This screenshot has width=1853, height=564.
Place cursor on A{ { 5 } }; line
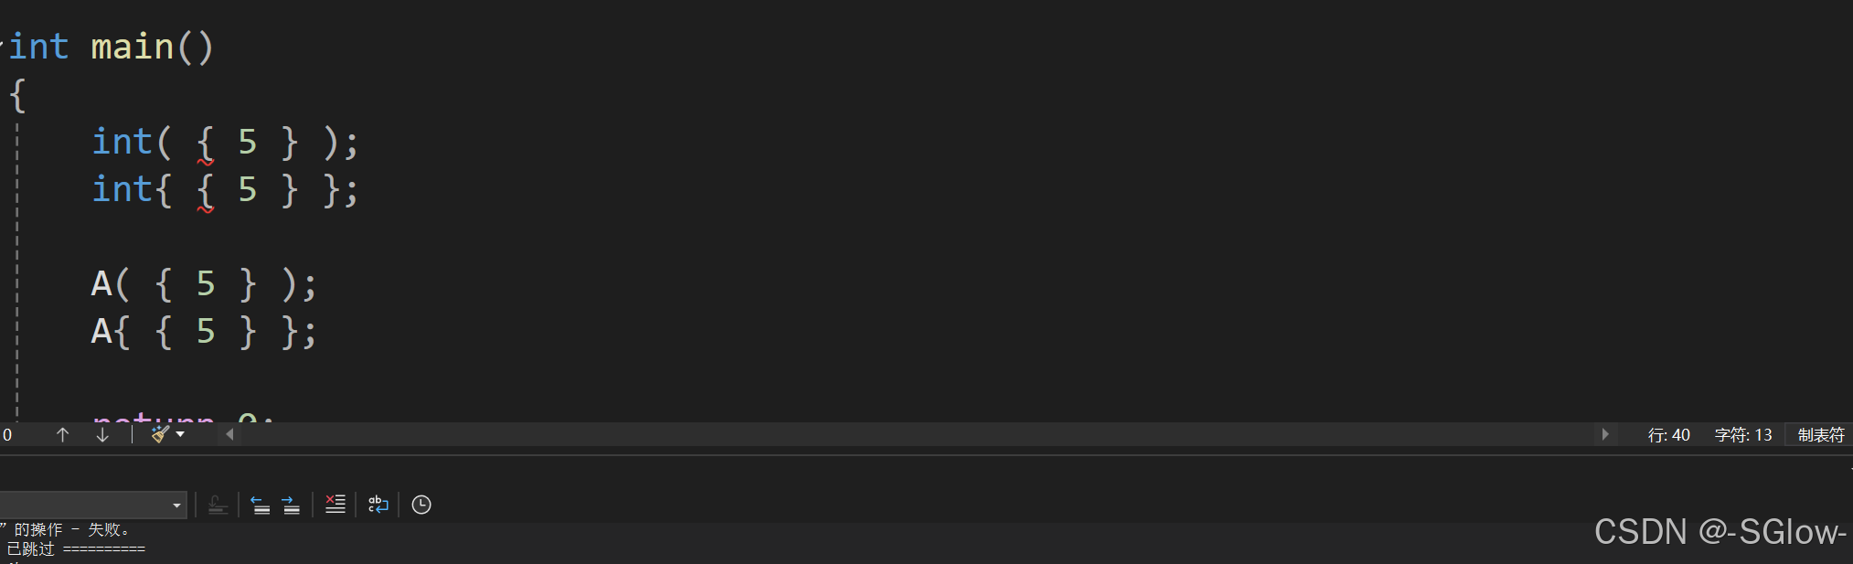pyautogui.click(x=204, y=331)
